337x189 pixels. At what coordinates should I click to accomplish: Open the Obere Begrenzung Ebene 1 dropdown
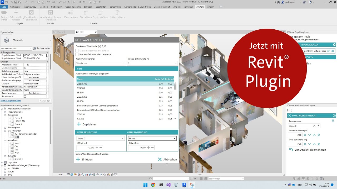[152, 138]
